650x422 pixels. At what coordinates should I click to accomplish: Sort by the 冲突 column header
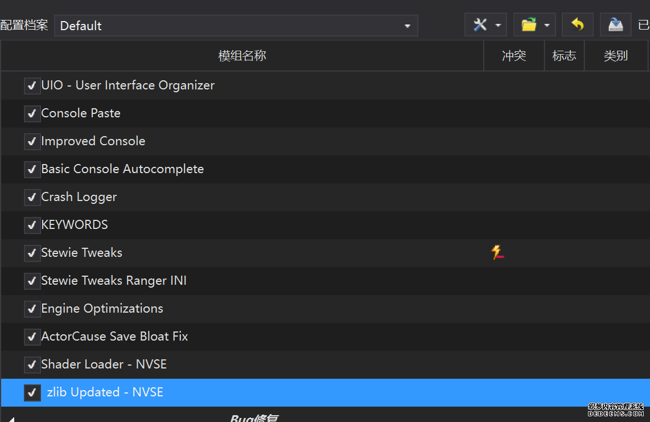coord(513,56)
